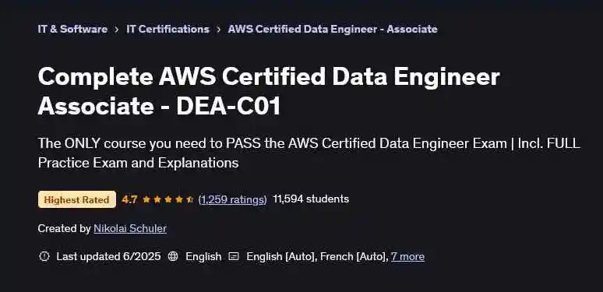Click the globe language icon
603x292 pixels.
pyautogui.click(x=173, y=256)
